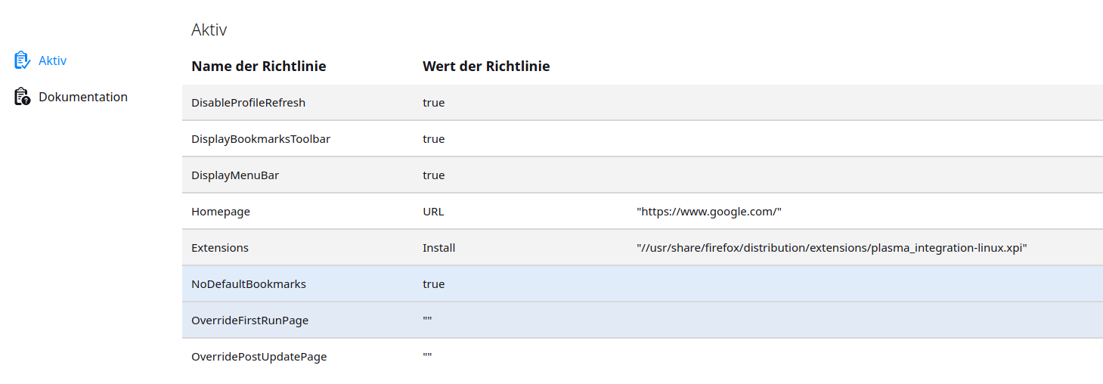Click the Homepage policy name

[220, 212]
